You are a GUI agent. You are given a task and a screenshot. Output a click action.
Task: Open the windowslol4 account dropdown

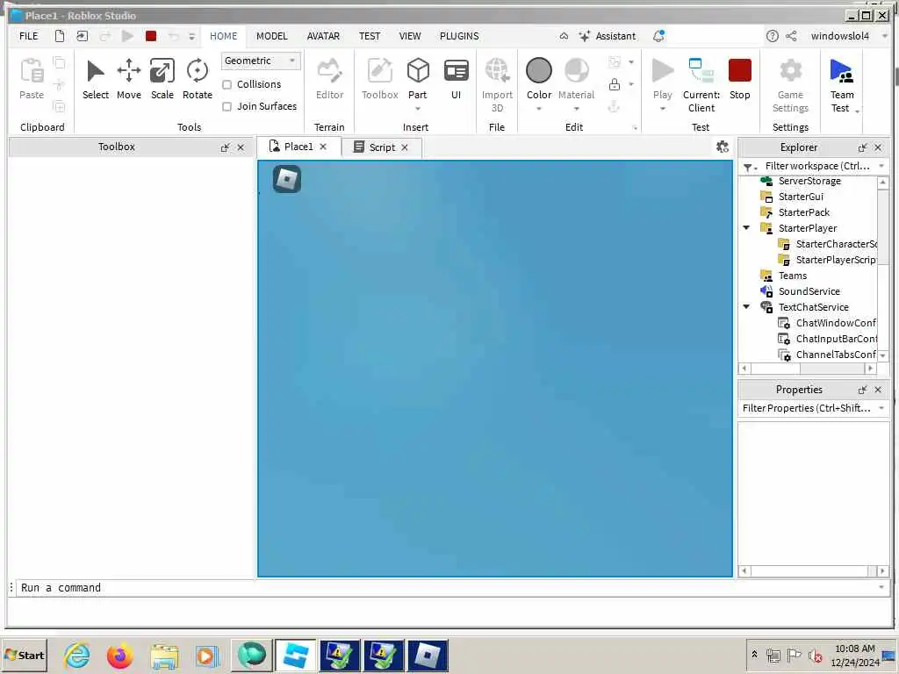pos(885,36)
